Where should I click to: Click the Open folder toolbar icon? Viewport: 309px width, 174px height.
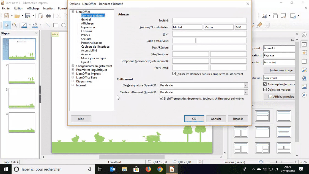(17, 16)
